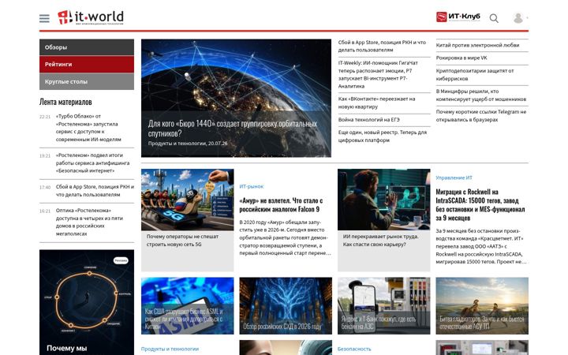Select the Безопасность category label
This screenshot has height=355, width=568.
point(354,349)
